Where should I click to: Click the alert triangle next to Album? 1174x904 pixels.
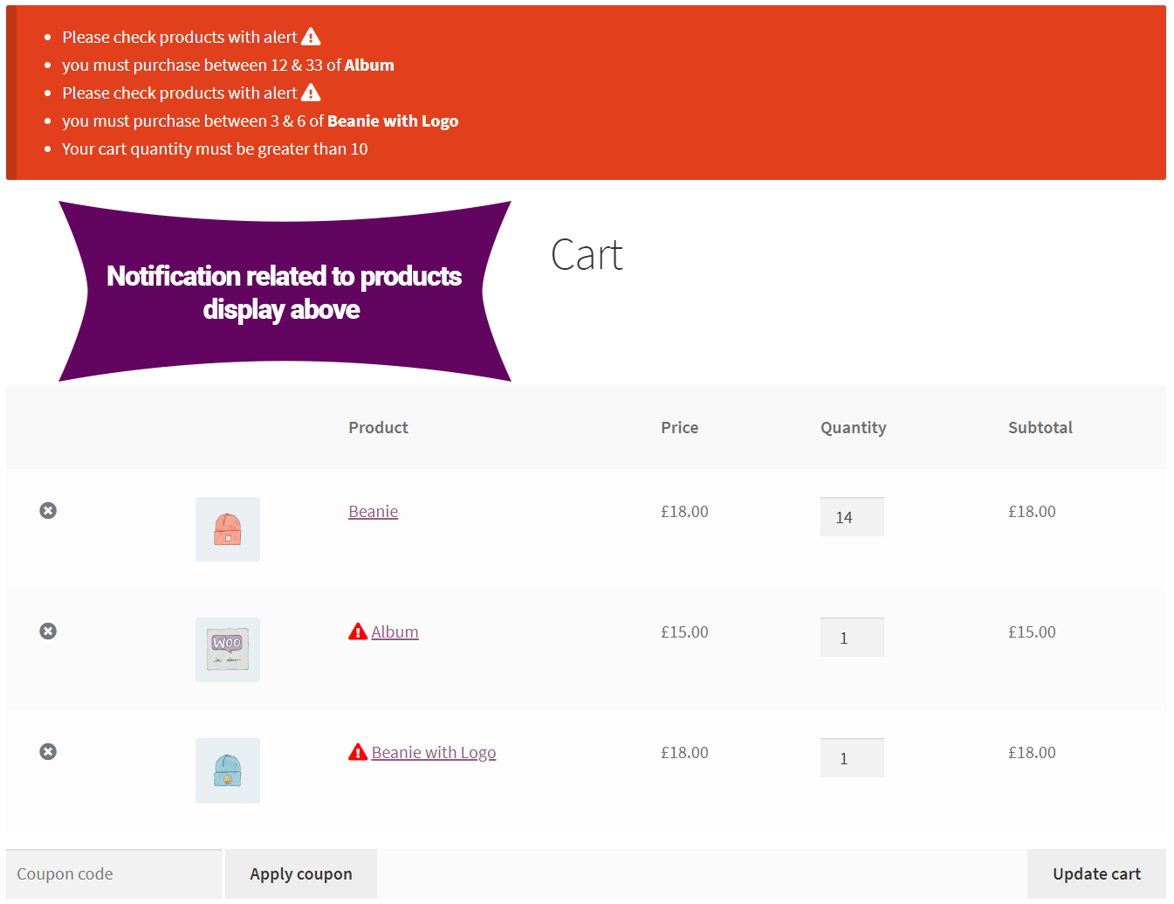point(357,631)
